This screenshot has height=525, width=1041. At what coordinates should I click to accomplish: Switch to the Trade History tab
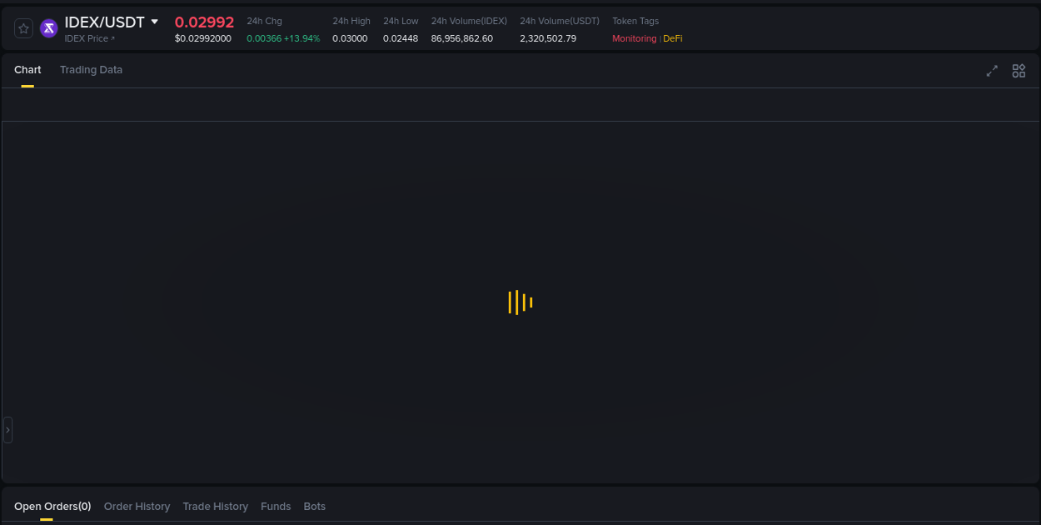(215, 506)
